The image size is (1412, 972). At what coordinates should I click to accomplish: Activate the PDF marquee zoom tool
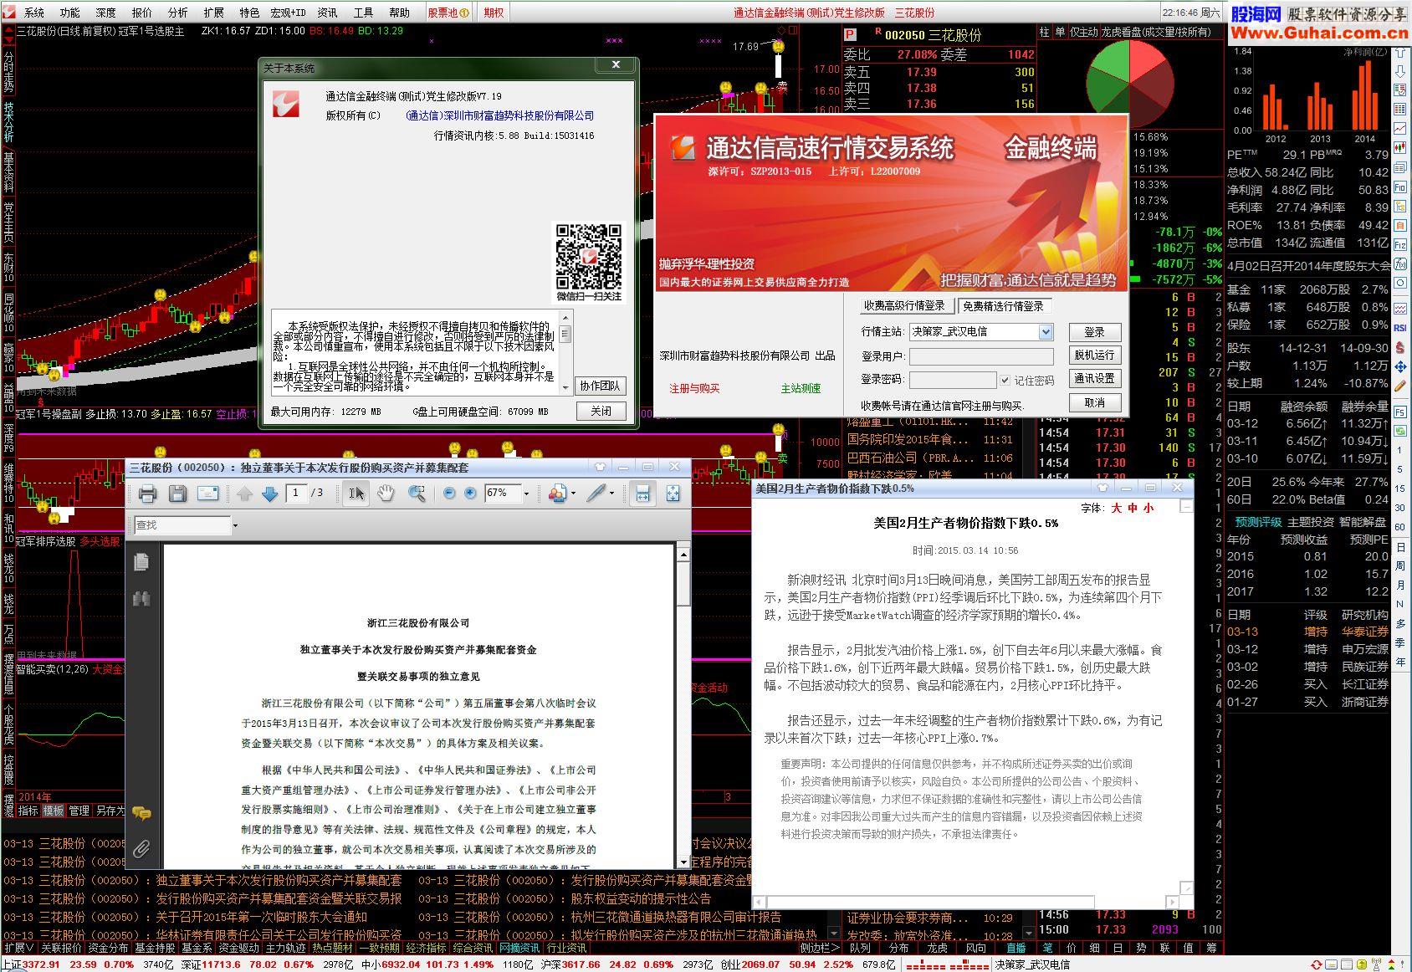[x=416, y=494]
